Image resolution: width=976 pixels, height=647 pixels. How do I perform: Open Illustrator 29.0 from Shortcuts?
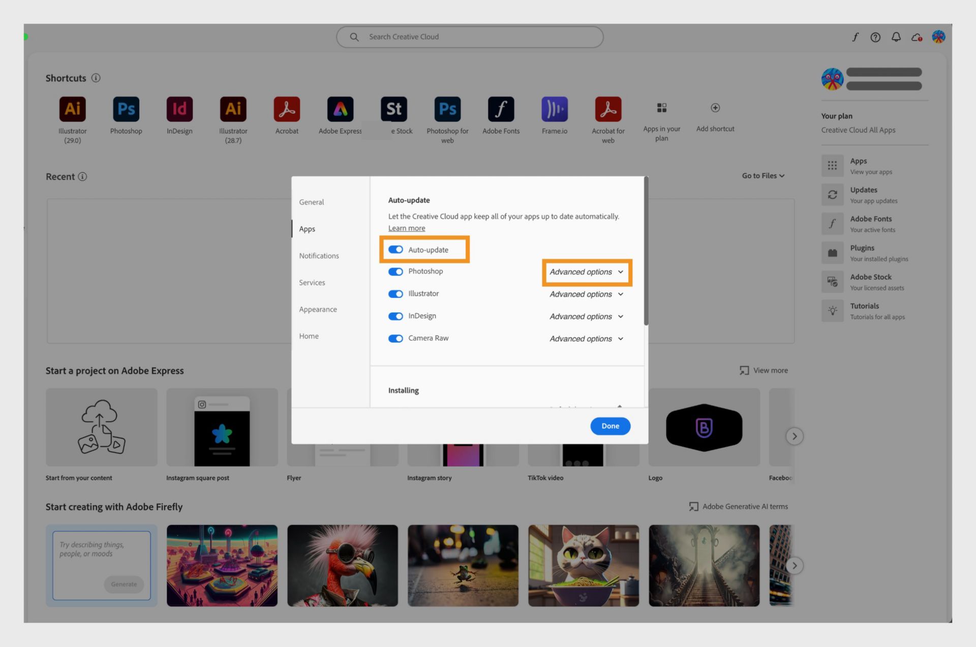(x=72, y=109)
